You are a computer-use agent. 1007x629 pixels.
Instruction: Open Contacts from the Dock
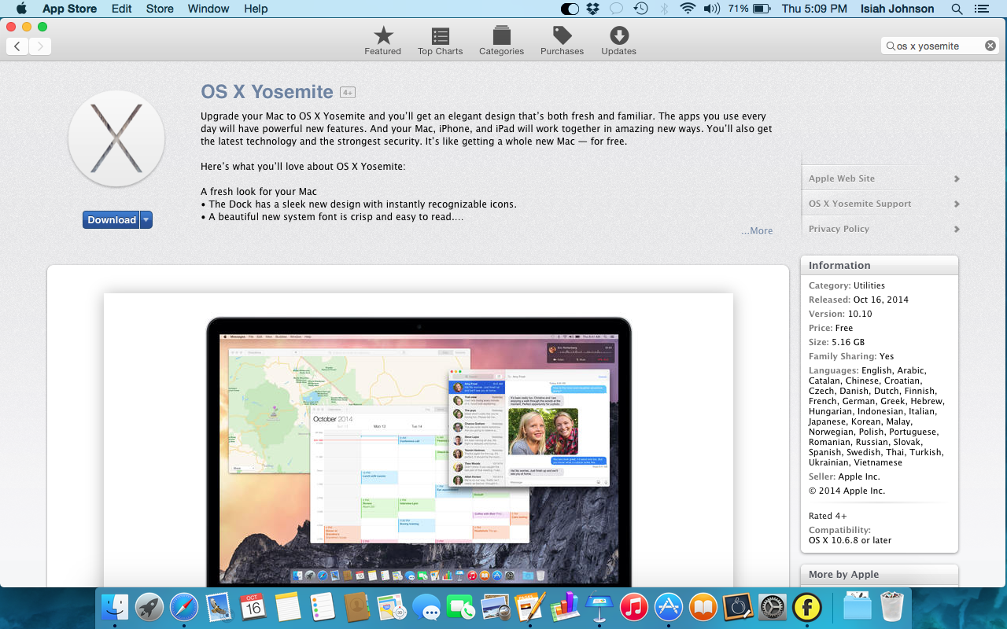click(357, 607)
